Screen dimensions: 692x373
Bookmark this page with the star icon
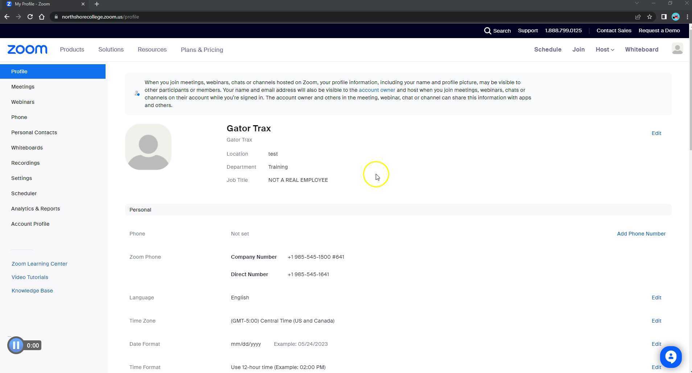click(650, 17)
